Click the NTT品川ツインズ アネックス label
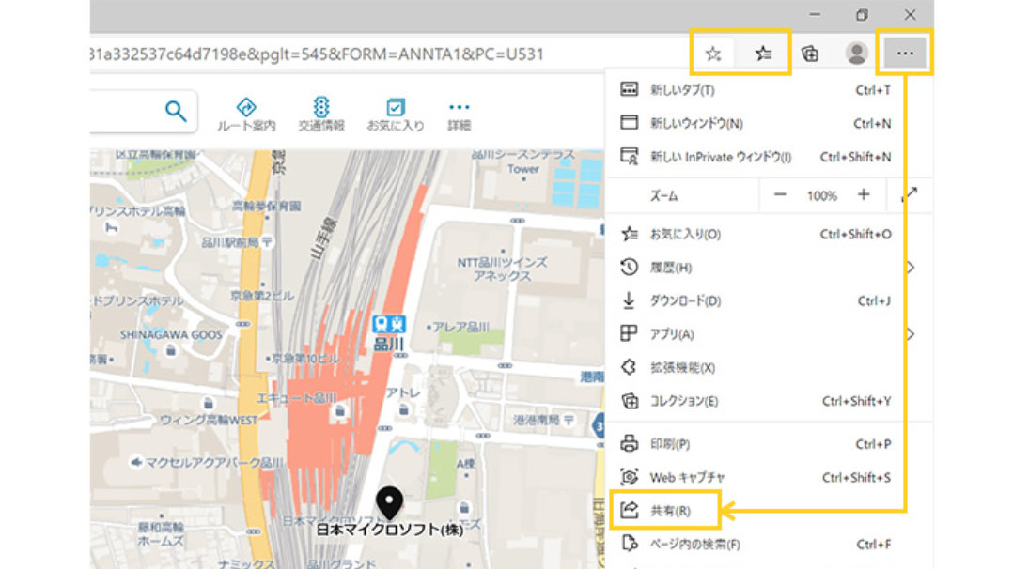Screen dimensions: 1013x569 [502, 269]
